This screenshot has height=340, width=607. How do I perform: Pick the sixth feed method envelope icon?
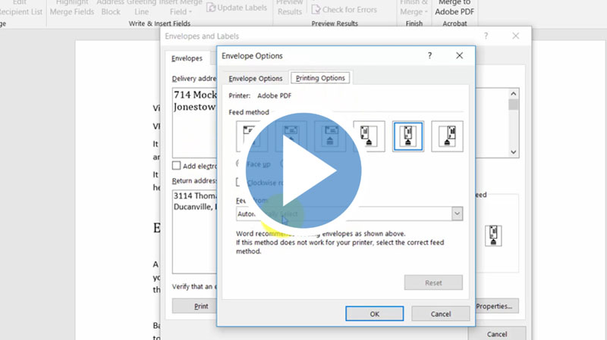click(447, 136)
